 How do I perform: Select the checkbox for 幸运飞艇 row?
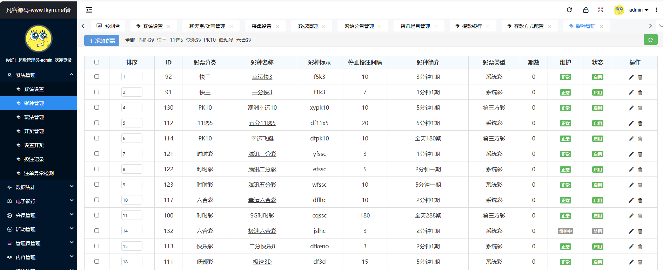[96, 138]
